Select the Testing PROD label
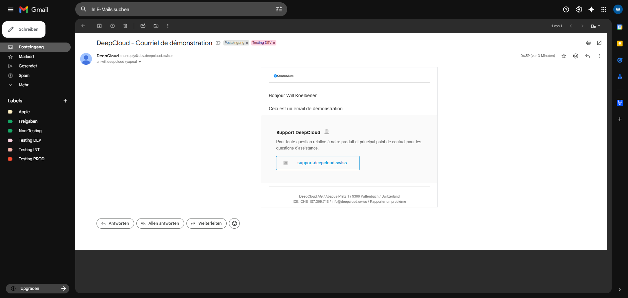Image resolution: width=628 pixels, height=298 pixels. (x=31, y=159)
